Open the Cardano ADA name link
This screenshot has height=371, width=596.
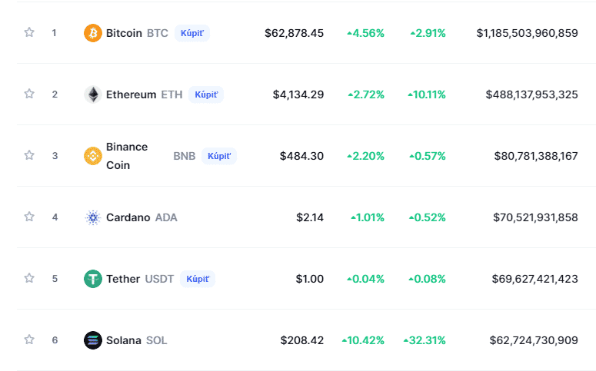pos(129,217)
